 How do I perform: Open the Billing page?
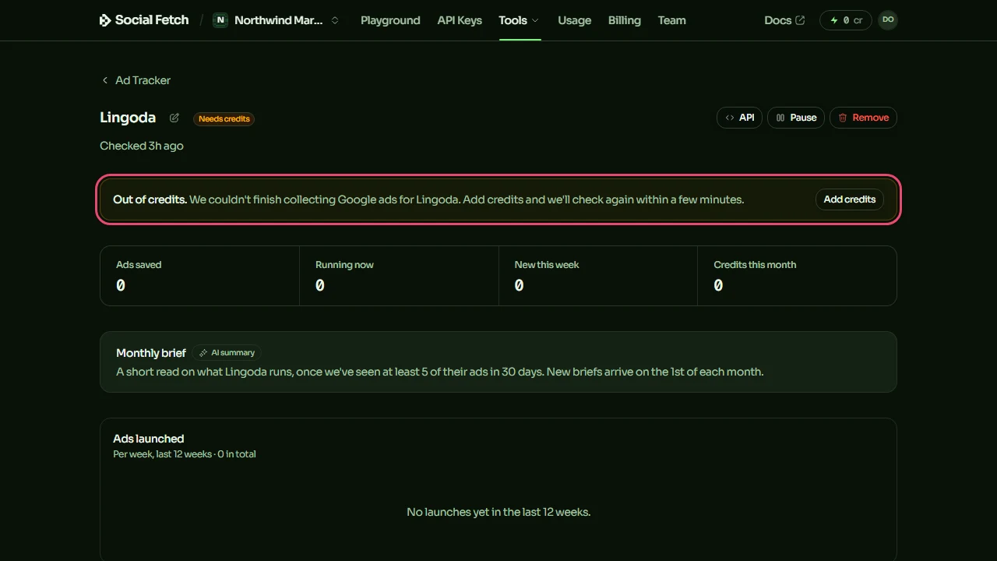coord(624,20)
